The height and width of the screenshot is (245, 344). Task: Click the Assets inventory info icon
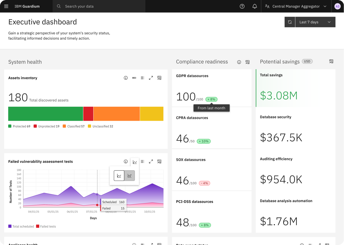point(126,78)
